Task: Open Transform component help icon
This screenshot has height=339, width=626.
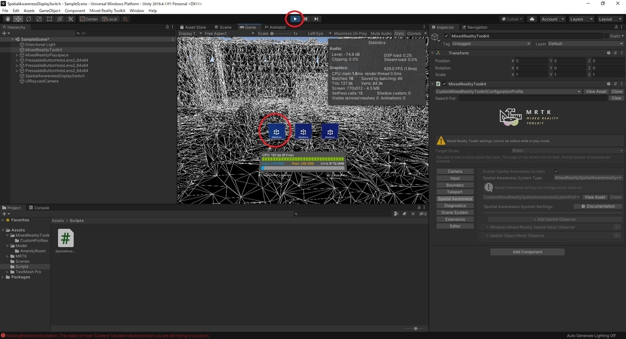Action: click(608, 53)
